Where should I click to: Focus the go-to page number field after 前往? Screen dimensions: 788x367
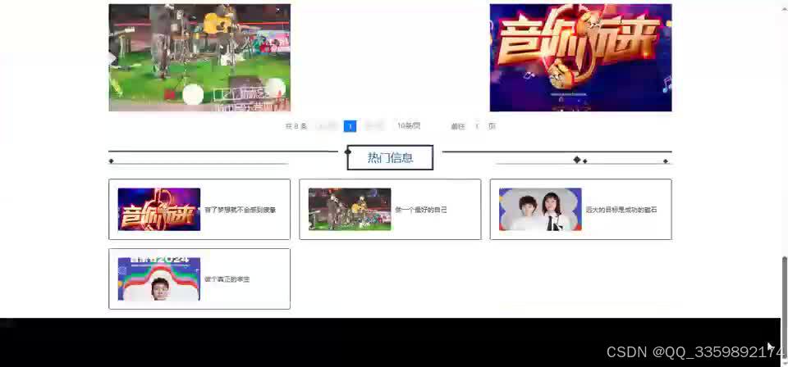point(477,126)
